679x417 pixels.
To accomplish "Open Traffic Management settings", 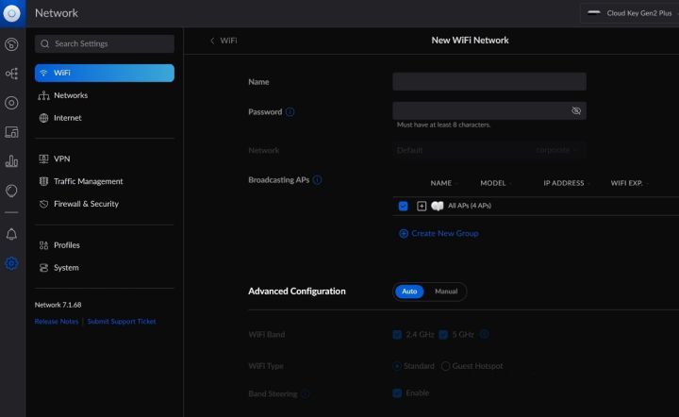I will [x=89, y=181].
